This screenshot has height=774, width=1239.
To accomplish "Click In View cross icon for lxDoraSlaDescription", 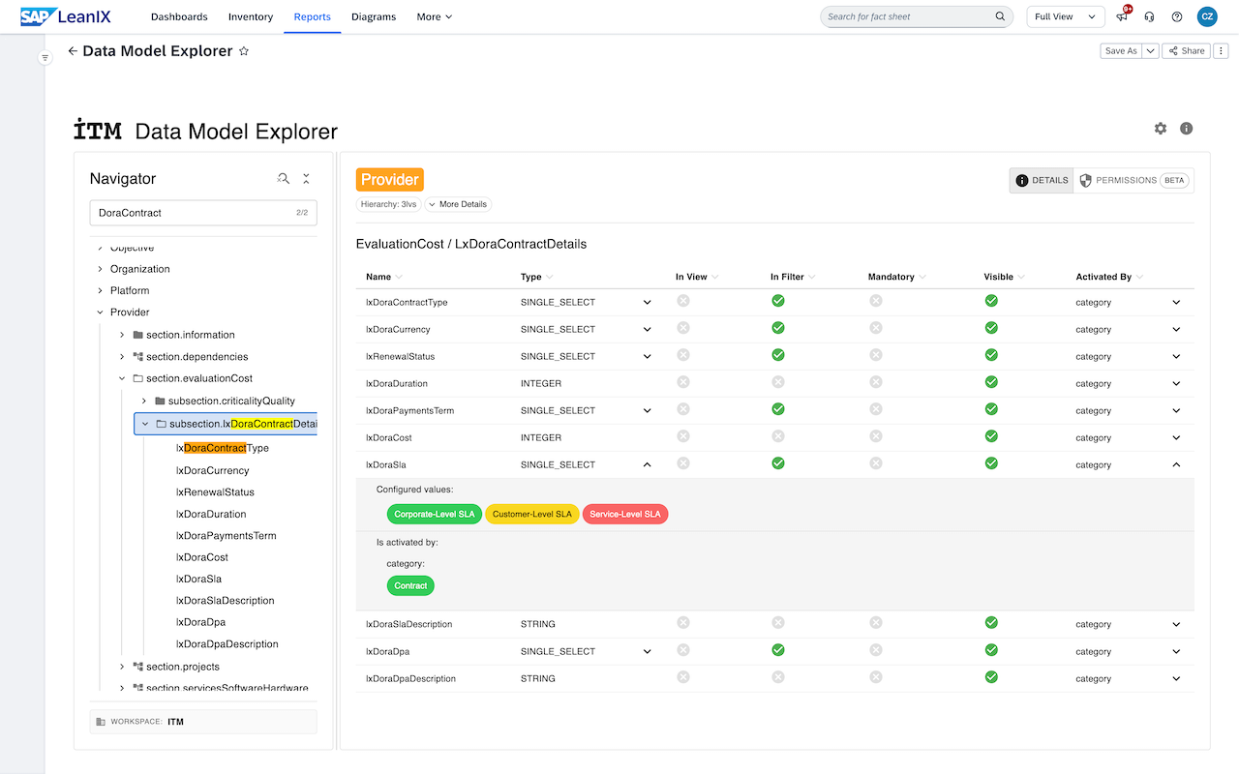I will (682, 623).
